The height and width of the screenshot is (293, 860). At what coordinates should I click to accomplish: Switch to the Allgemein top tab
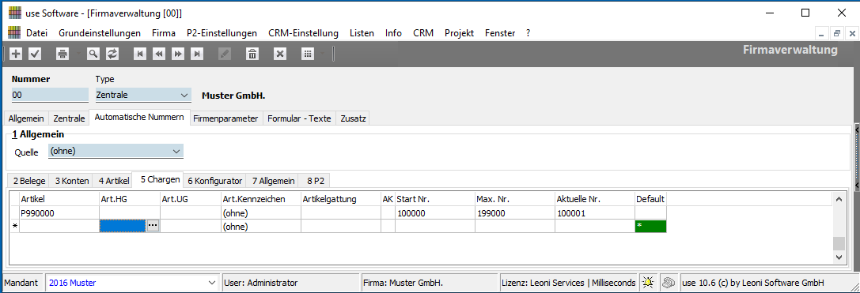tap(26, 118)
